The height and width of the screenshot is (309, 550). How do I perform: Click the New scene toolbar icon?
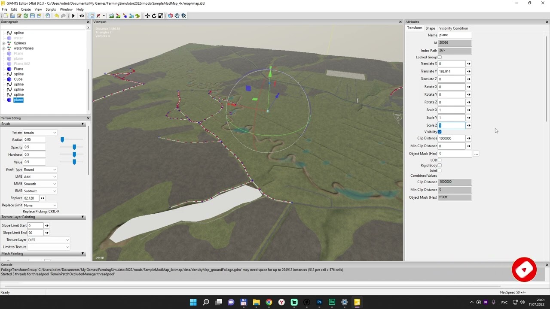(6, 16)
